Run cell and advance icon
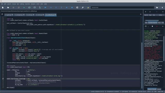 (x=35, y=7)
